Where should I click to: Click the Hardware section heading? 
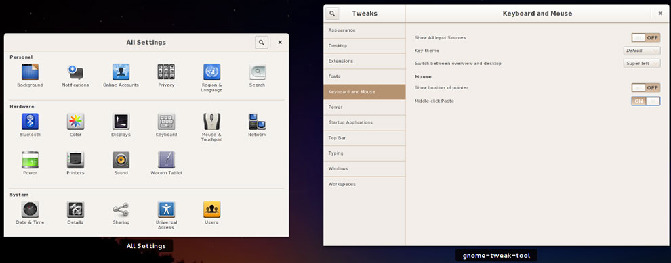point(22,107)
